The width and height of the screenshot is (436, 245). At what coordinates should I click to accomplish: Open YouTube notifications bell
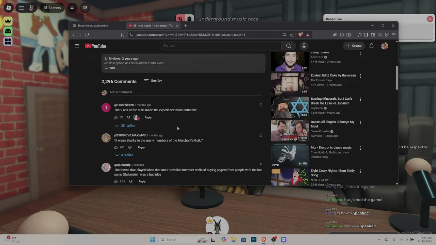point(372,46)
